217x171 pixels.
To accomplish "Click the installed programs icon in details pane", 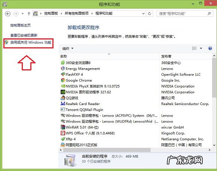I will (70, 160).
